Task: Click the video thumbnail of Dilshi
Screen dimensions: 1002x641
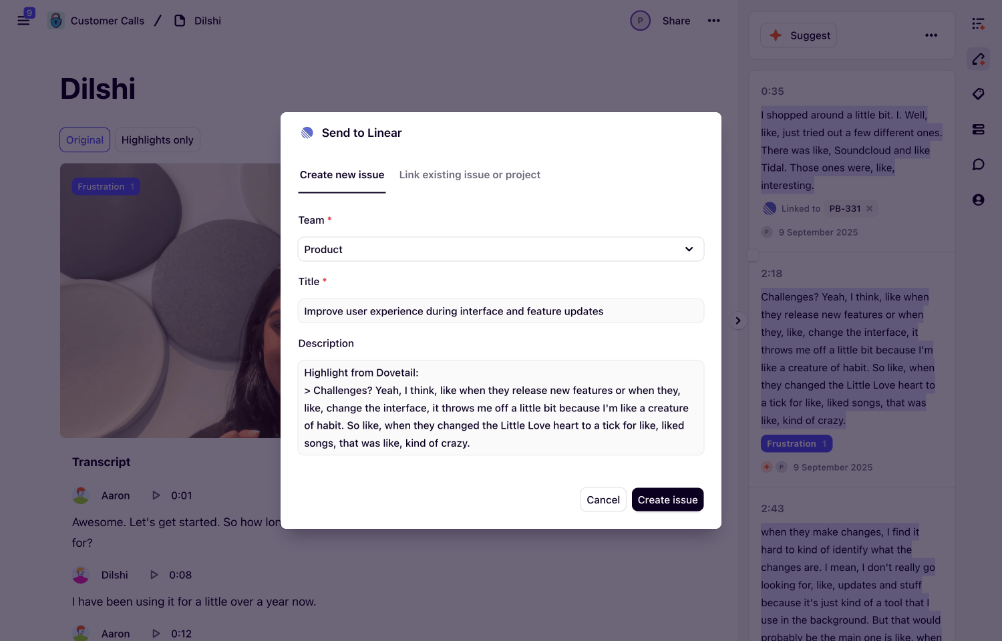Action: [x=170, y=300]
